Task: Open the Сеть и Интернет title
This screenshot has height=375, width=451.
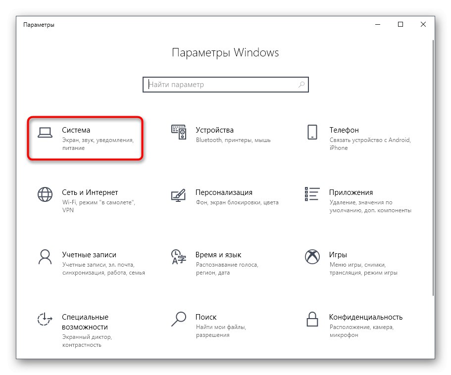Action: pyautogui.click(x=90, y=192)
